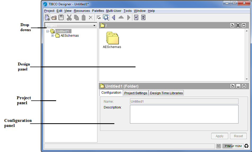252x152 pixels.
Task: Maximize the design panel
Action: (244, 25)
